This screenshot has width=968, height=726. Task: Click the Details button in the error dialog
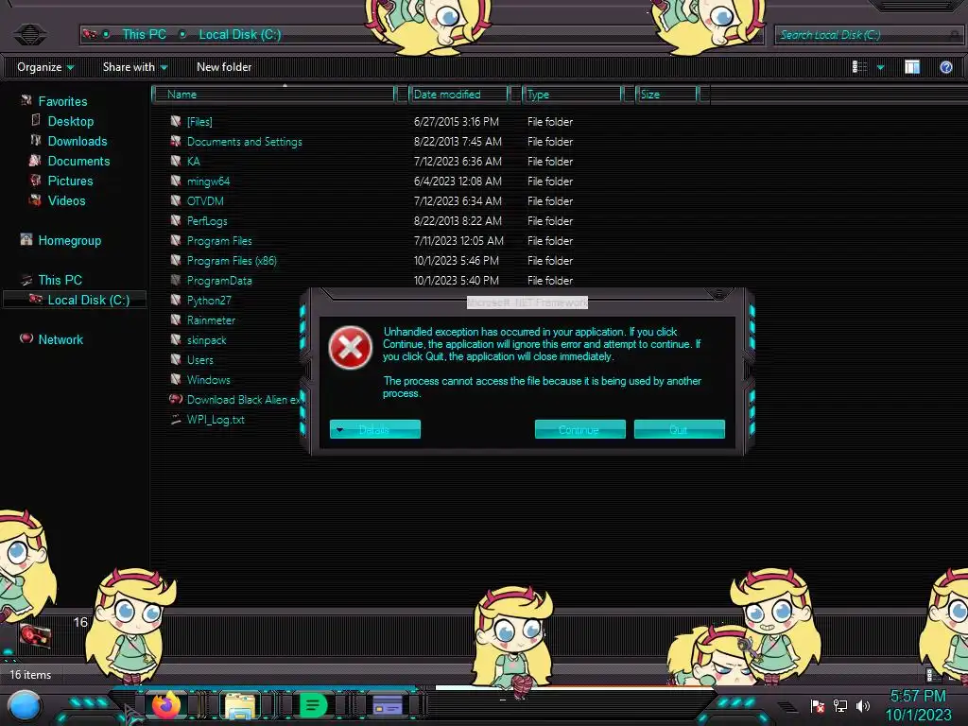pyautogui.click(x=374, y=429)
